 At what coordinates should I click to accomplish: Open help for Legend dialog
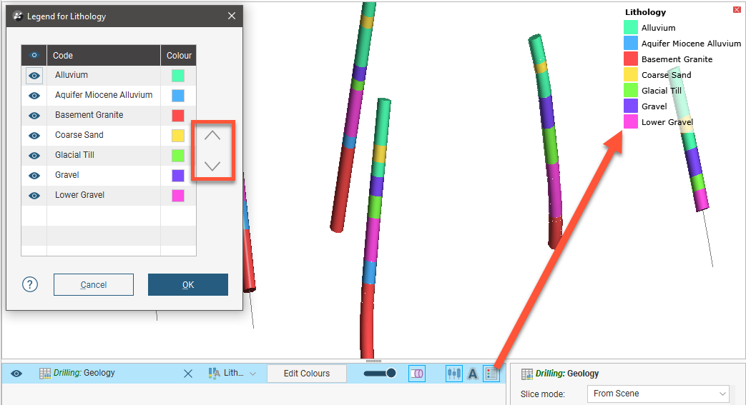pos(30,285)
